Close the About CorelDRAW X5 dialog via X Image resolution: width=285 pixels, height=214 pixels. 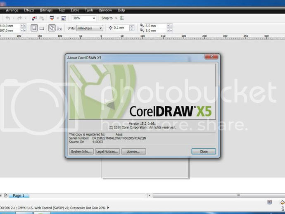(x=211, y=57)
